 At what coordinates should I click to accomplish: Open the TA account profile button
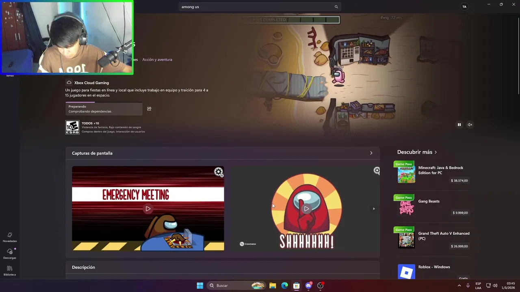coord(464,7)
